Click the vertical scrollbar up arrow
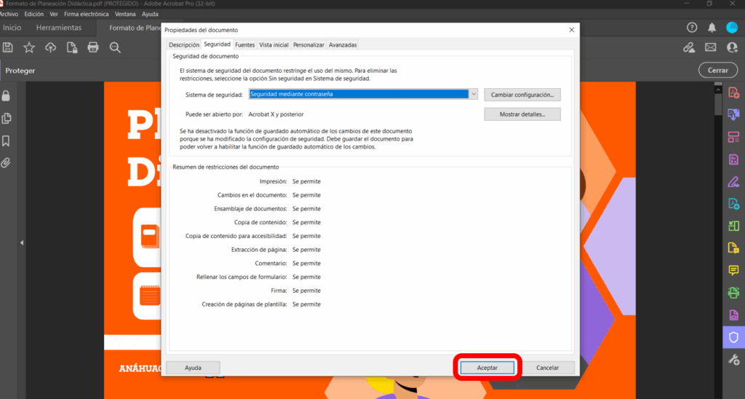Viewport: 745px width, 399px height. (x=719, y=87)
